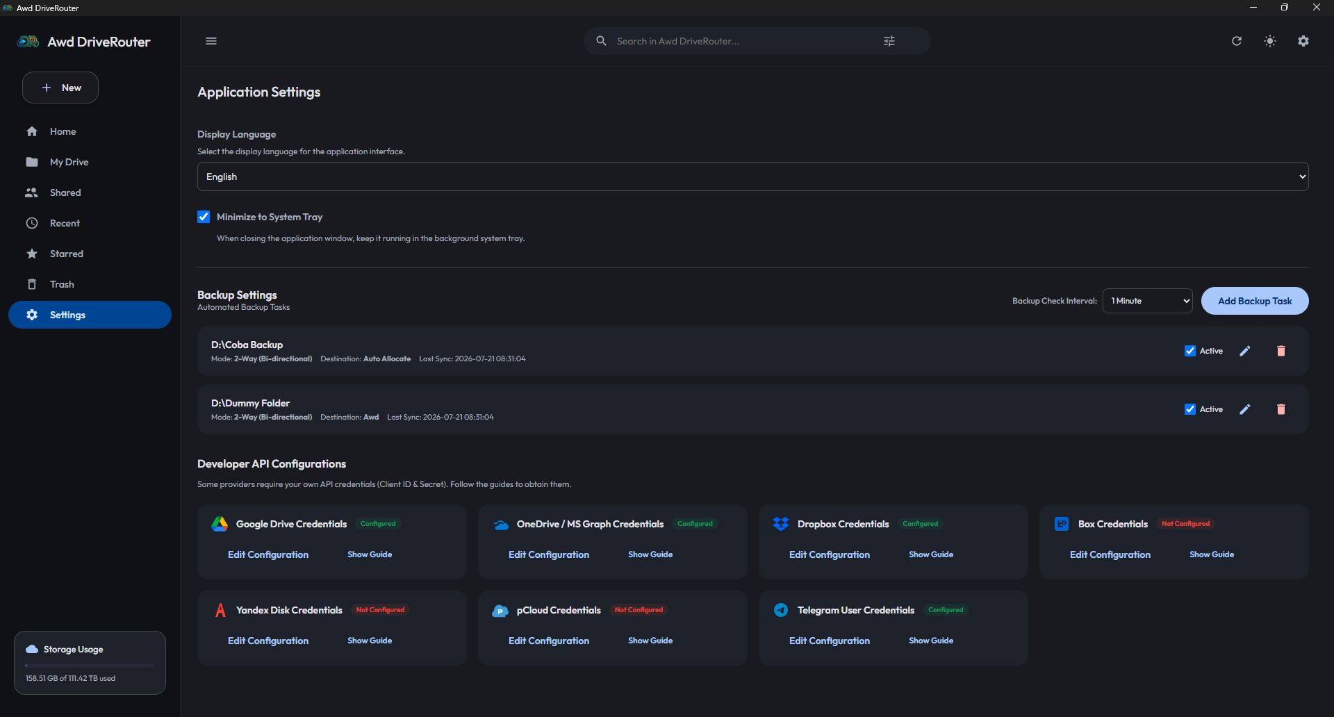This screenshot has width=1334, height=717.
Task: Click the D:\Dummy Folder task name
Action: pos(250,403)
